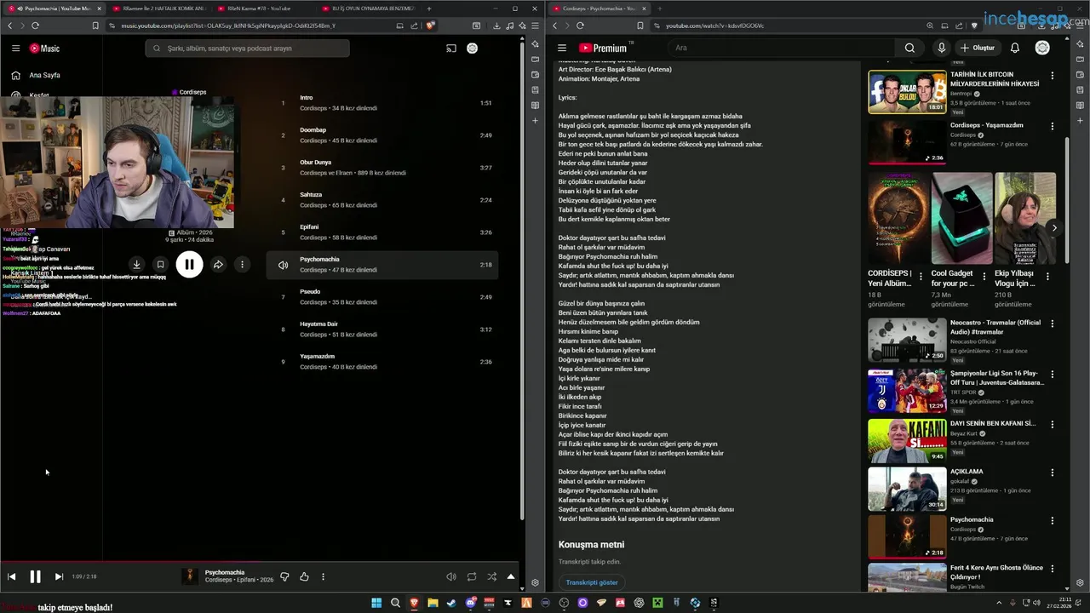Open cast to device in YouTube Music
Screen dimensions: 1090x613
(451, 49)
